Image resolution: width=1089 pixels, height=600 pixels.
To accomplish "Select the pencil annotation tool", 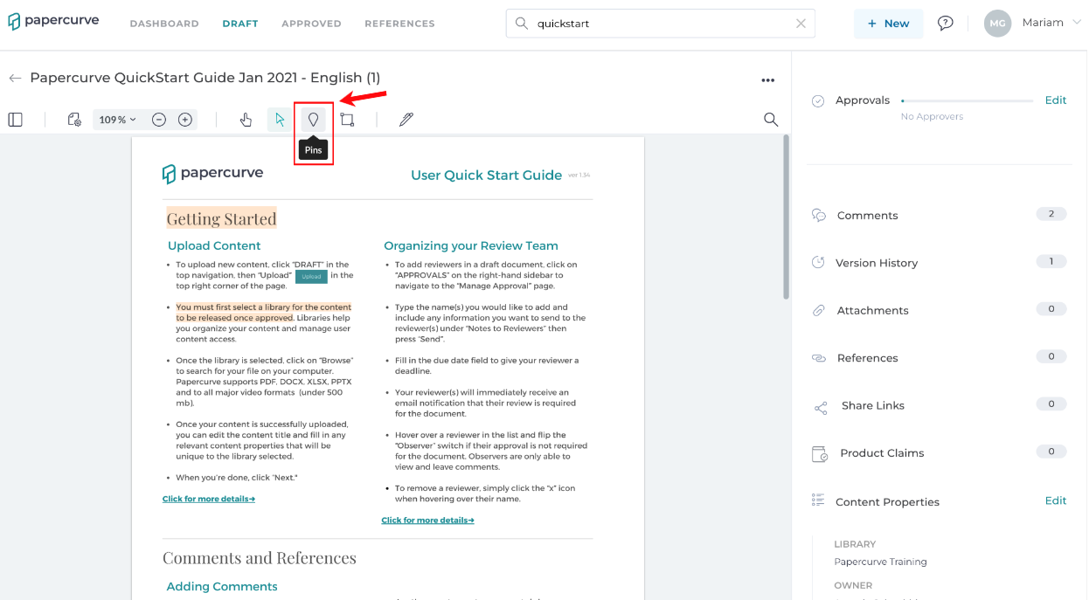I will point(406,120).
